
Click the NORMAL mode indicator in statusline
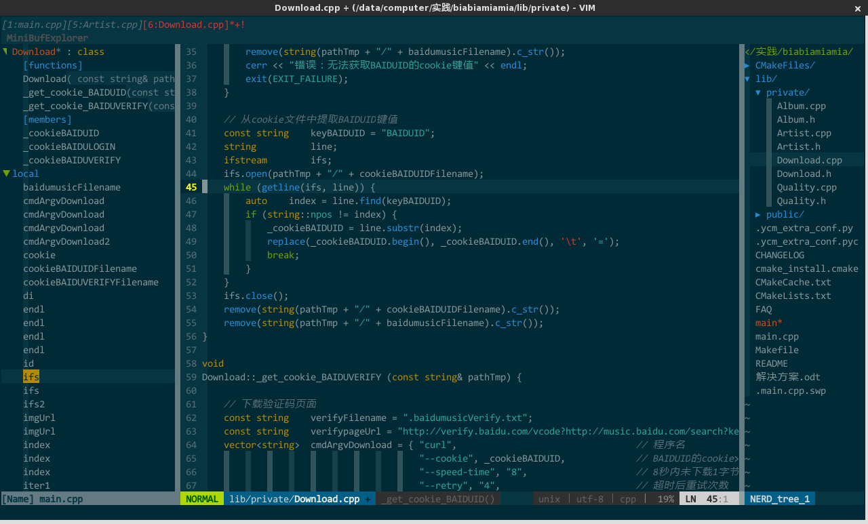point(201,499)
